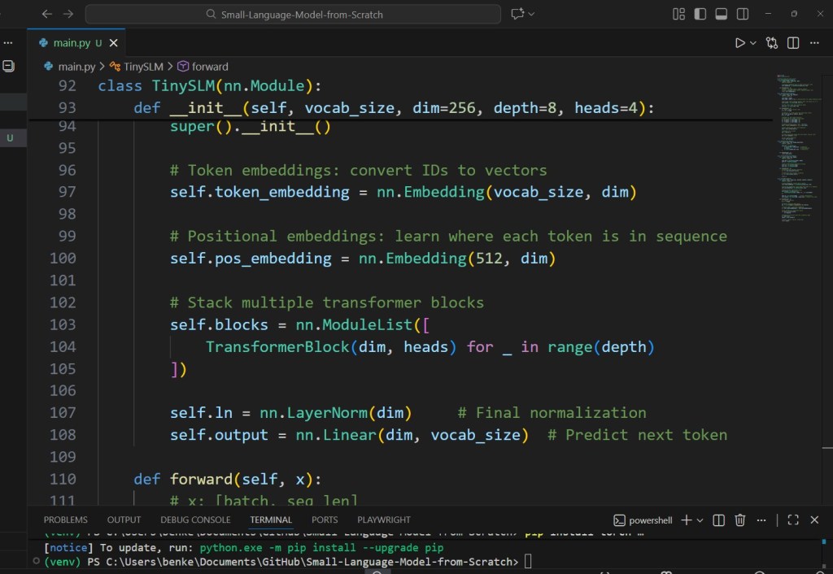Screen dimensions: 833x574
Task: Close the main.py editor tab
Action: click(113, 42)
